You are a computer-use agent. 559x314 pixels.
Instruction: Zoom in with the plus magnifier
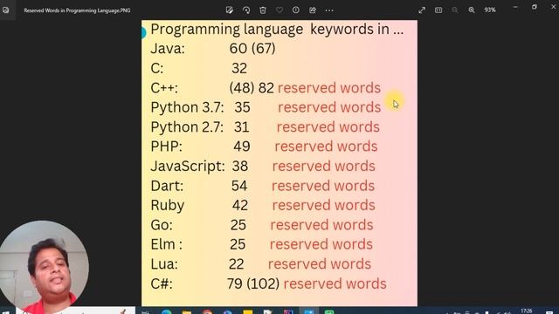pyautogui.click(x=472, y=10)
